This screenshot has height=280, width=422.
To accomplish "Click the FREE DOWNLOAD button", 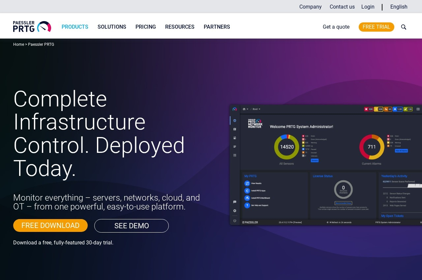I will coord(50,226).
